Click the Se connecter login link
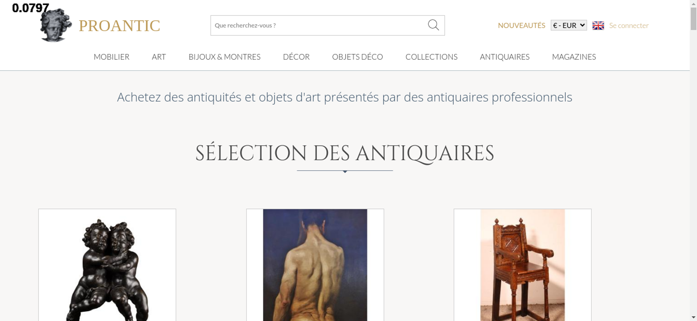 click(x=629, y=25)
